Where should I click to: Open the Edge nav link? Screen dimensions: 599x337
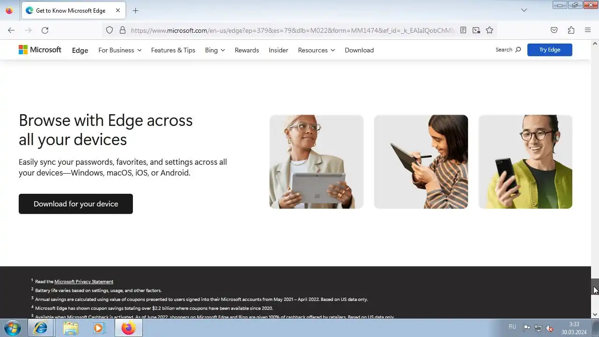pos(80,50)
